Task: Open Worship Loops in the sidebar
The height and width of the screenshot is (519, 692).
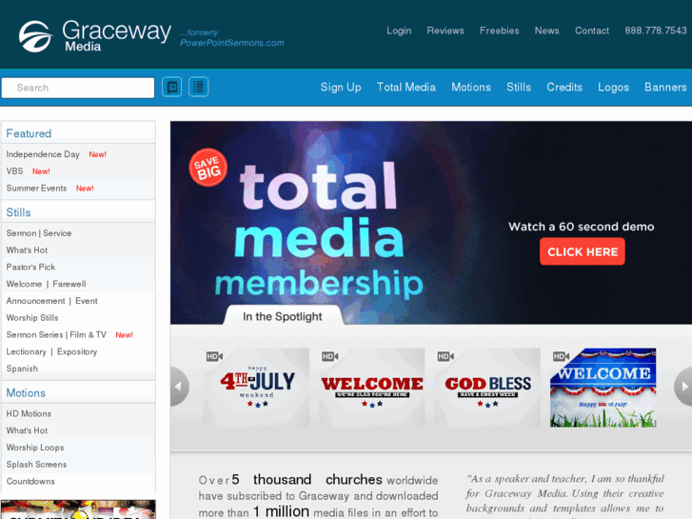Action: 35,448
